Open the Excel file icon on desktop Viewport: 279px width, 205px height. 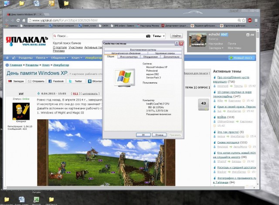point(37,200)
